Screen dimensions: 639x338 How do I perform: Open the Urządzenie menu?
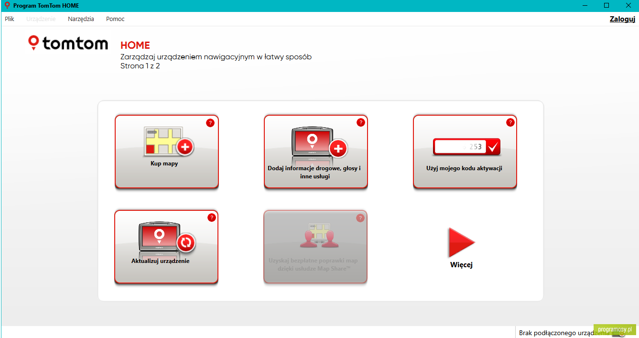pyautogui.click(x=41, y=19)
